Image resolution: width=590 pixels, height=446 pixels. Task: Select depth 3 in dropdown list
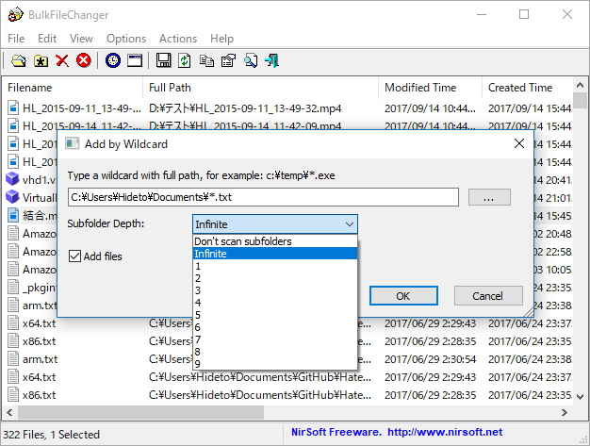pyautogui.click(x=275, y=290)
